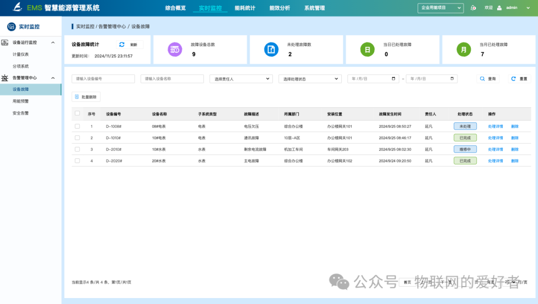Check the row checkbox for device D-1008#
The height and width of the screenshot is (304, 538).
pyautogui.click(x=77, y=126)
